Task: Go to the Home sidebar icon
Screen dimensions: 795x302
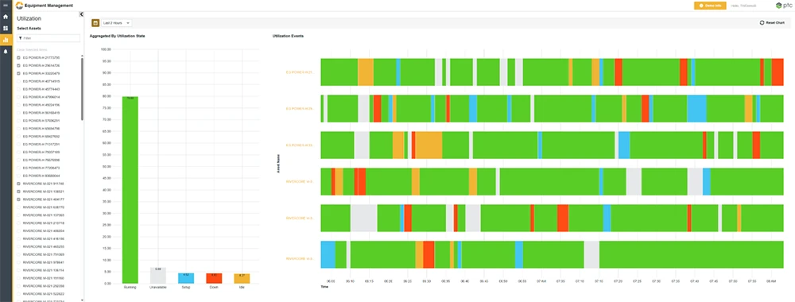Action: [6, 17]
